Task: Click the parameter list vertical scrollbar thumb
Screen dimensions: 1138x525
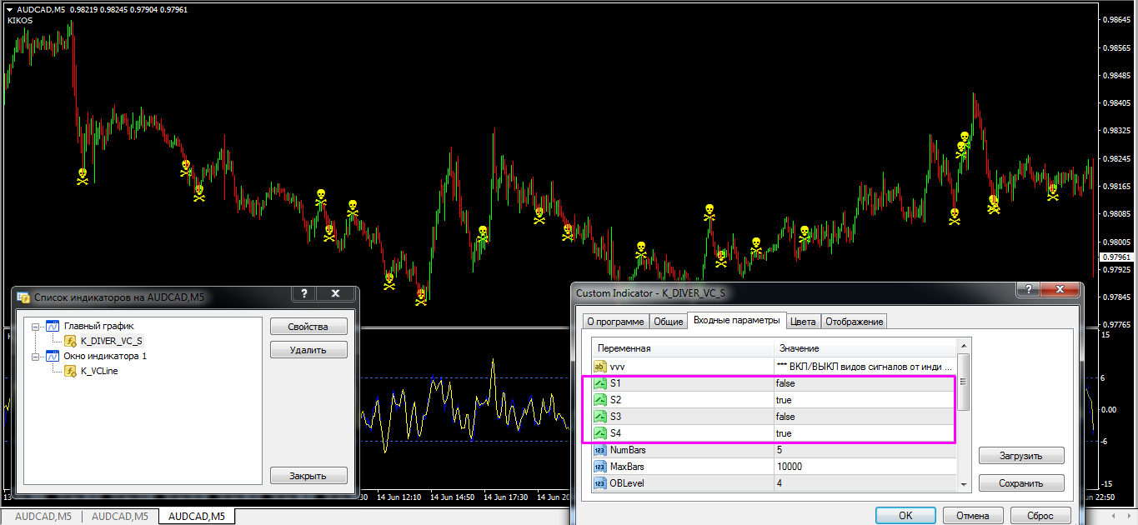Action: pyautogui.click(x=964, y=382)
